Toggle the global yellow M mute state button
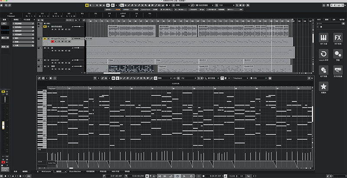347x178 pixels. pyautogui.click(x=87, y=5)
